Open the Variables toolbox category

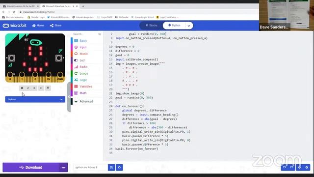[x=86, y=87]
